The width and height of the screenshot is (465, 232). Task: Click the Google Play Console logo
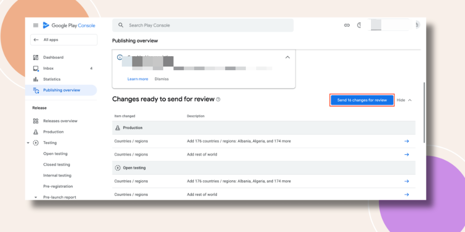(69, 25)
